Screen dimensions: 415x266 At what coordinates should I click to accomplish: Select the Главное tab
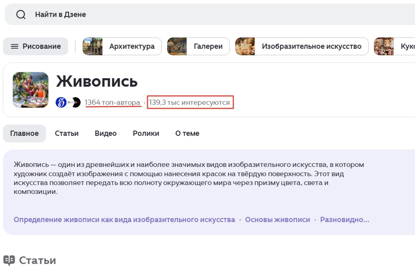click(x=24, y=133)
